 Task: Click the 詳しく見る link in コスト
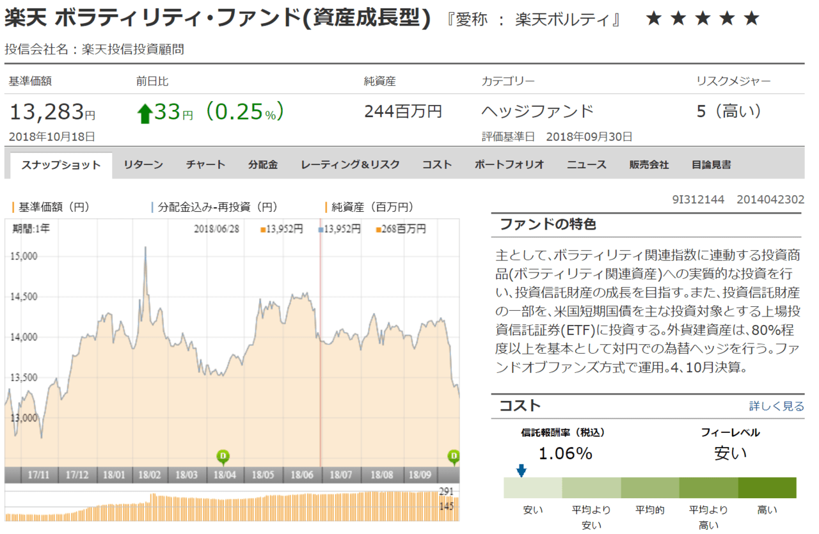pos(776,406)
